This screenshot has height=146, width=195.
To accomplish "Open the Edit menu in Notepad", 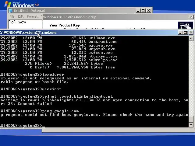I will tap(21, 16).
